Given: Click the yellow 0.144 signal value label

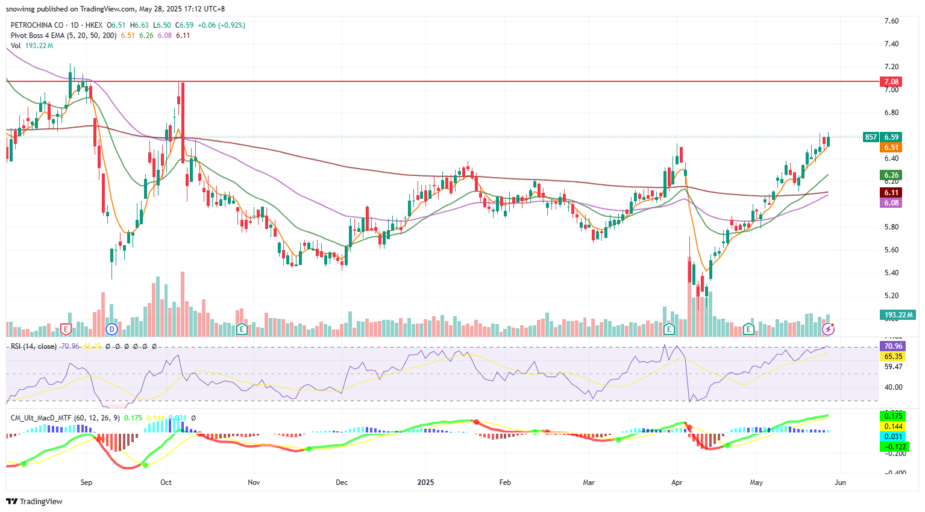Looking at the screenshot, I should coord(893,426).
